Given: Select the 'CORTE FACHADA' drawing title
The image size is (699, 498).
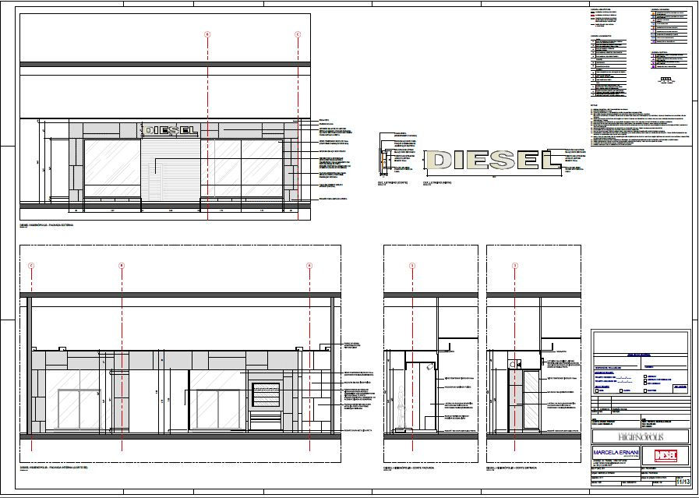Looking at the screenshot, I should (409, 468).
